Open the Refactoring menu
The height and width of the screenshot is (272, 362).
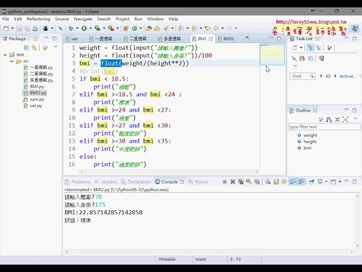(38, 19)
